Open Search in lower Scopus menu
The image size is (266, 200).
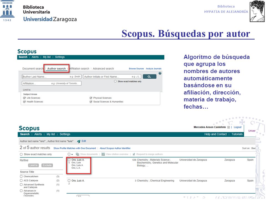click(x=25, y=134)
